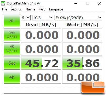This screenshot has width=106, height=96.
Task: Click the CrystalDiskMark app icon in title bar
Action: coord(3,3)
